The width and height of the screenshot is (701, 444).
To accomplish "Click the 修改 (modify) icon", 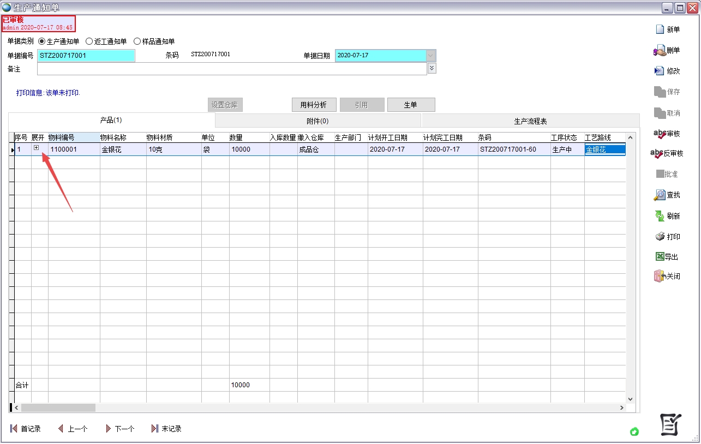I will [x=660, y=71].
